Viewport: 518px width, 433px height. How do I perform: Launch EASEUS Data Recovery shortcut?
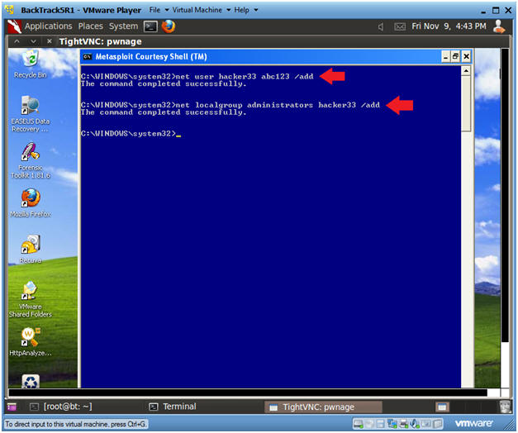click(x=30, y=114)
